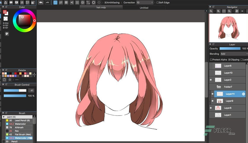Adjust the layer Opacity slider
Screen dimensions: 248x143
click(230, 48)
